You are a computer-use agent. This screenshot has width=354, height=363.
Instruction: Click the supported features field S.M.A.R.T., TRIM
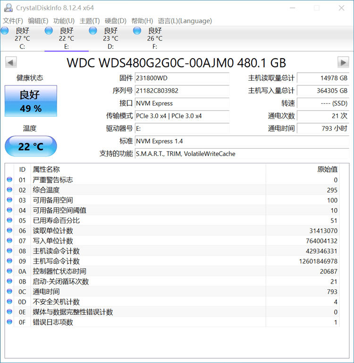click(x=242, y=154)
